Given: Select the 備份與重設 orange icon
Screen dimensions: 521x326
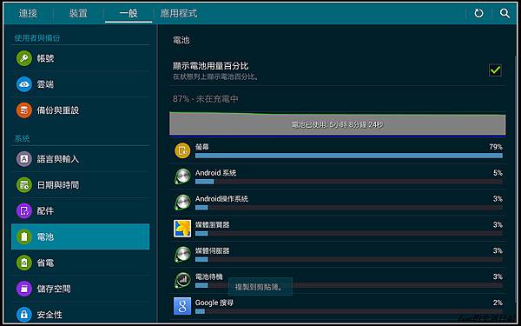Looking at the screenshot, I should [24, 110].
